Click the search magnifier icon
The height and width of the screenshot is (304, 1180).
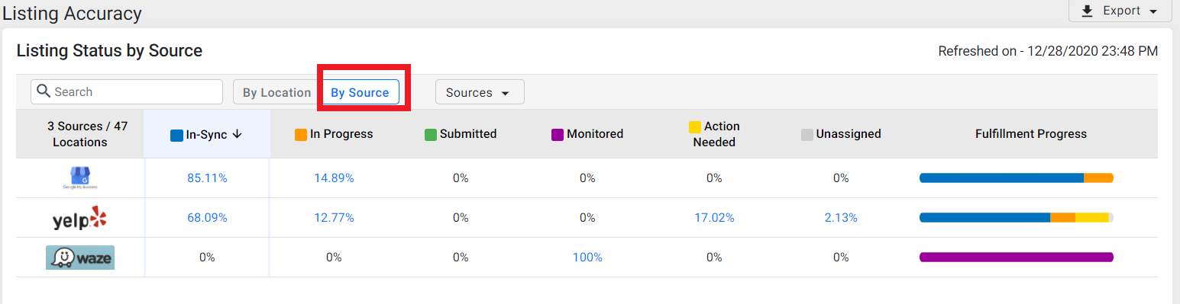(44, 91)
